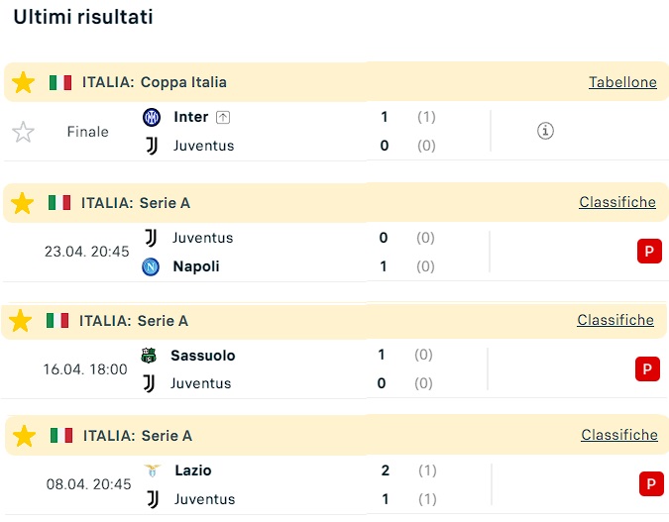Click the info icon for Inter-Juventus final
The width and height of the screenshot is (669, 522).
coord(545,131)
